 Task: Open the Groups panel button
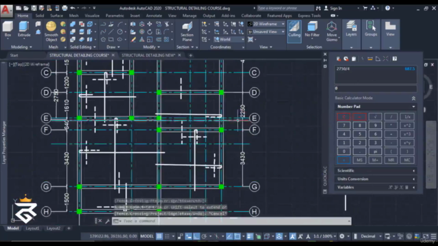pos(371,29)
